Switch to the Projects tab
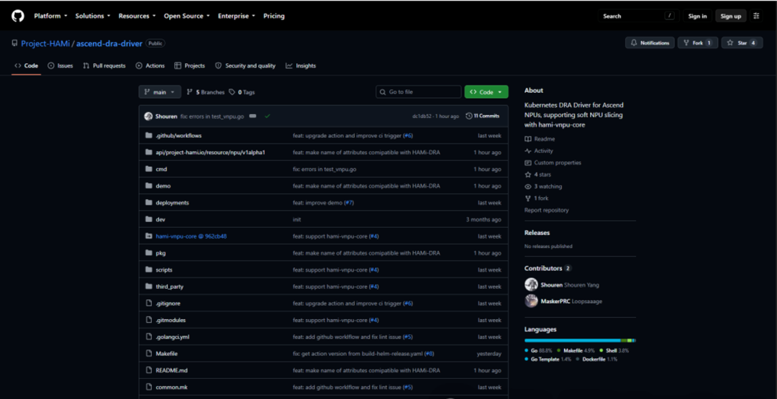The image size is (777, 399). coord(189,66)
